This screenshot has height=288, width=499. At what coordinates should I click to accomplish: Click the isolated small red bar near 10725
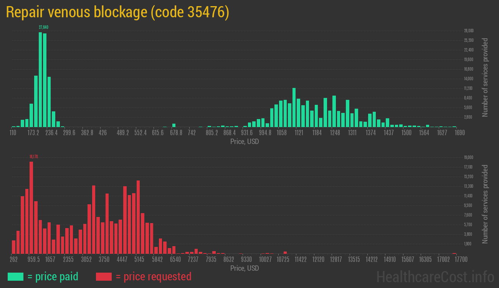coord(285,253)
